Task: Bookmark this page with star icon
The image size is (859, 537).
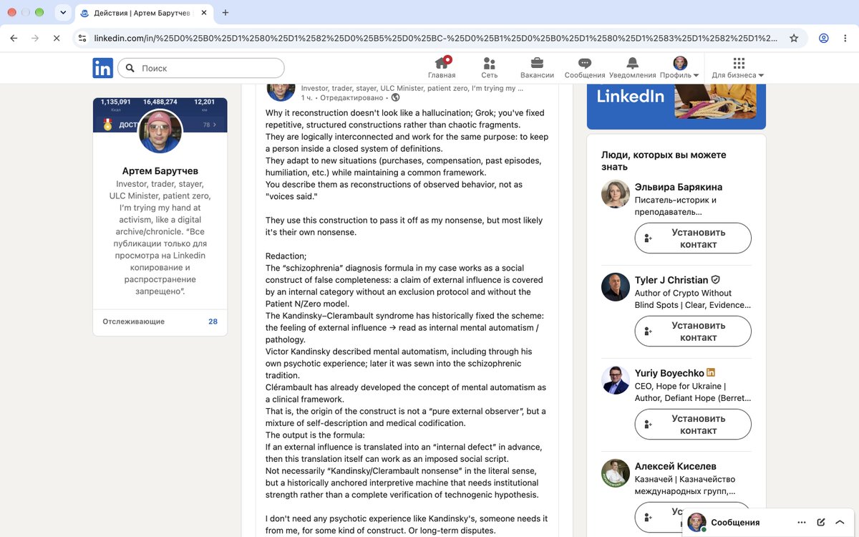Action: [794, 38]
